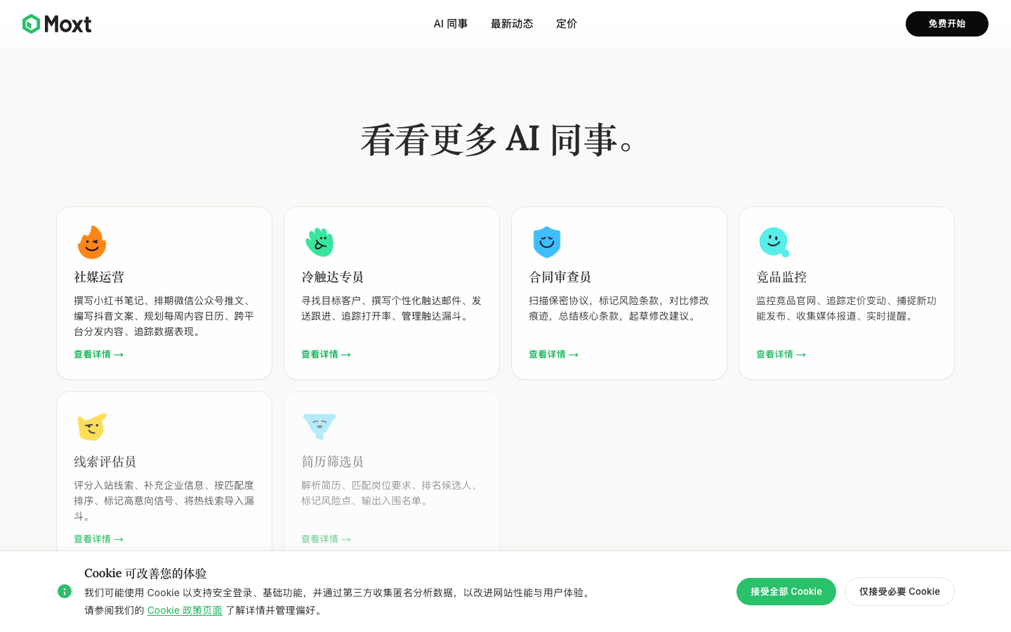This screenshot has height=632, width=1011.
Task: Click the yellow smiling icon for 线索评估员
Action: point(92,427)
